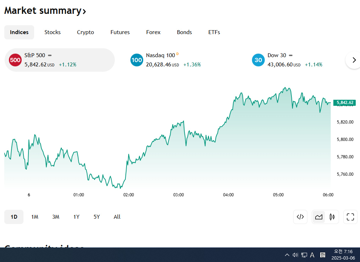Open the embed code widget icon

pos(300,217)
